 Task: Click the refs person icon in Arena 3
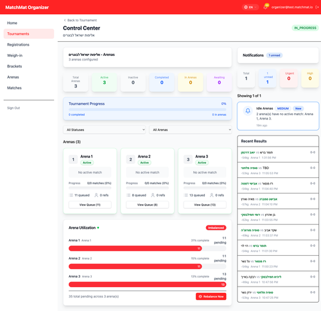point(212,195)
